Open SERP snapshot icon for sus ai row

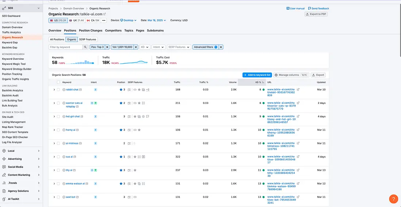[129, 157]
